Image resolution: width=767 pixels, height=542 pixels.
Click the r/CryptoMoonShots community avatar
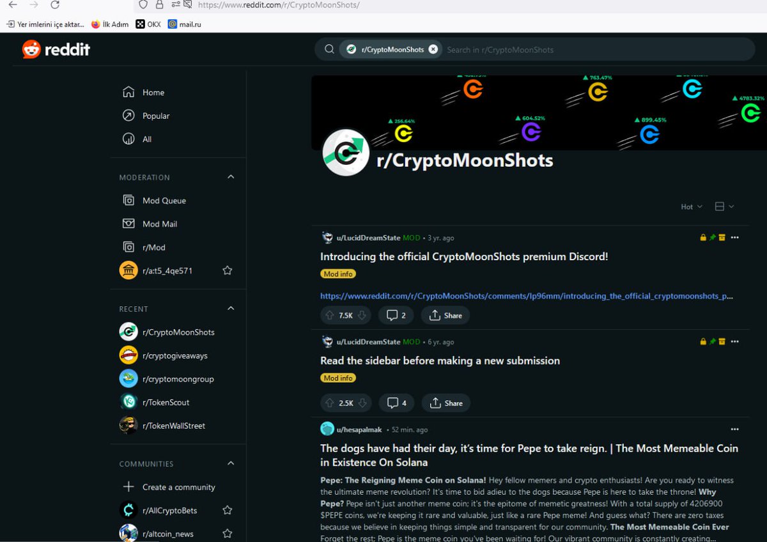[346, 153]
